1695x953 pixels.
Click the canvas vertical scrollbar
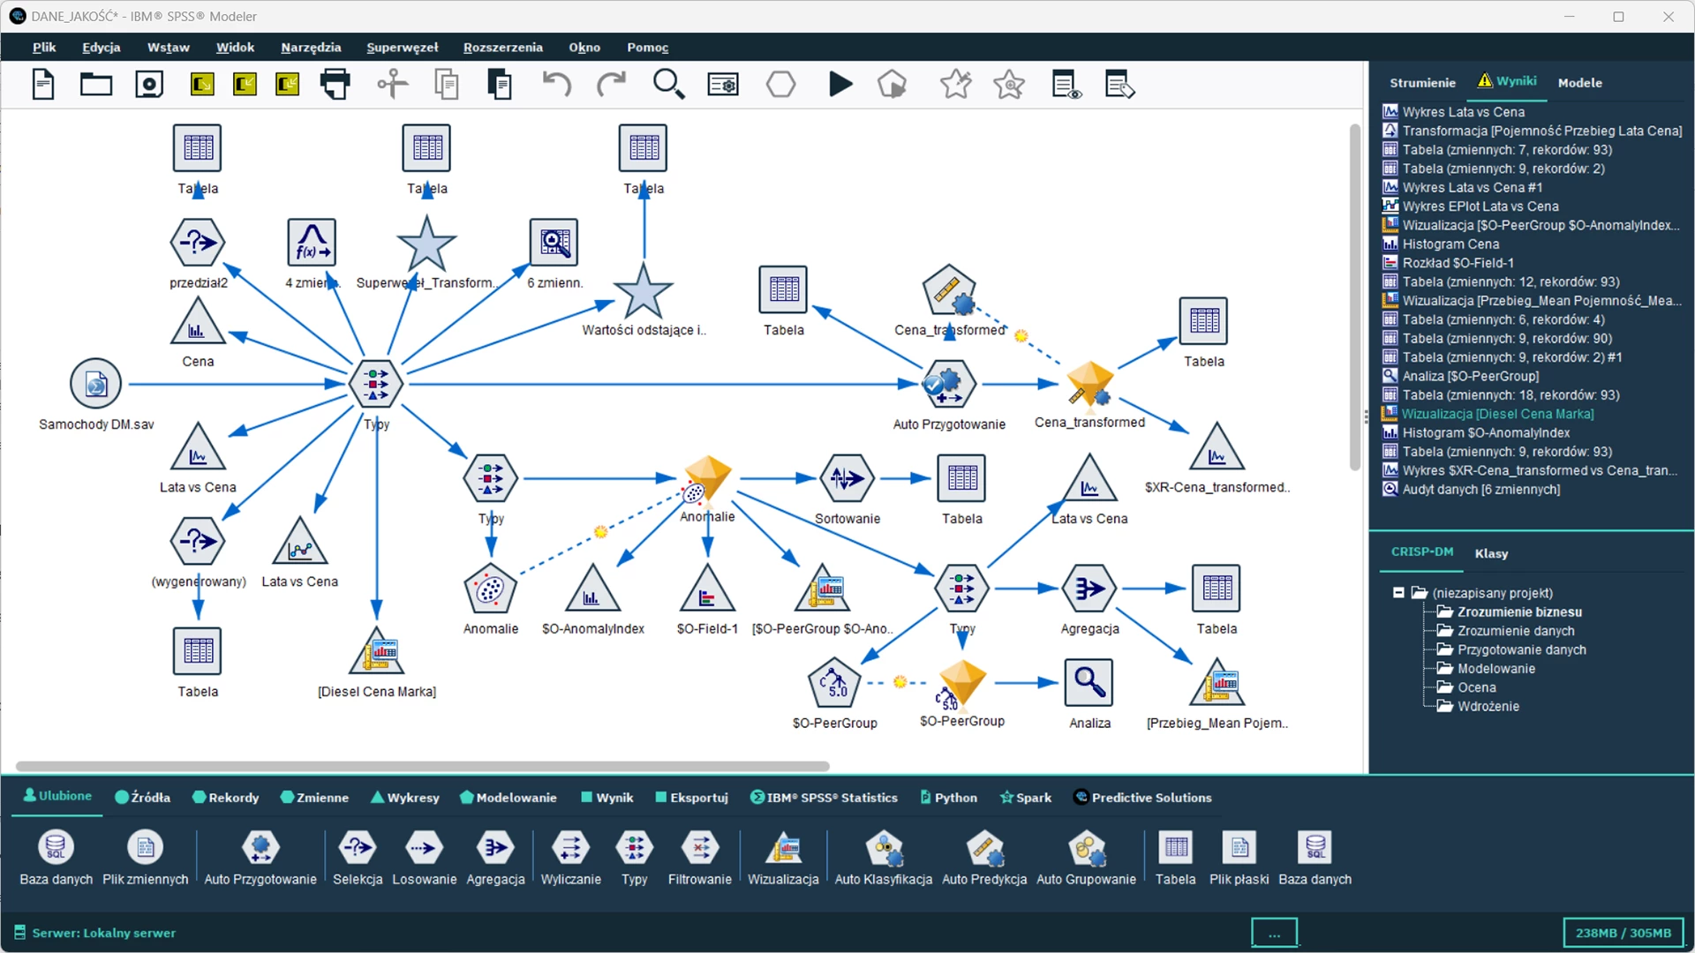click(1355, 297)
